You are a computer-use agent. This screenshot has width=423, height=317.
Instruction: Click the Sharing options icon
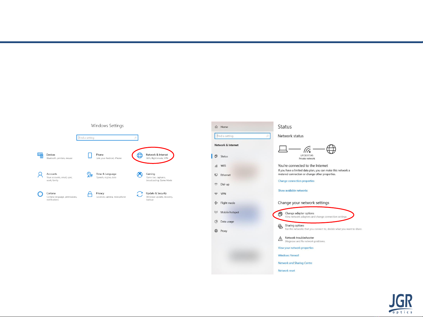coord(280,227)
